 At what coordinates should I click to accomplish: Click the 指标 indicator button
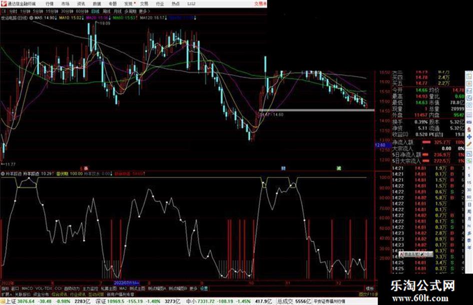tap(5, 288)
